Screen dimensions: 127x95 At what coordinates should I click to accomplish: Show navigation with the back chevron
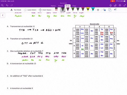(3, 15)
